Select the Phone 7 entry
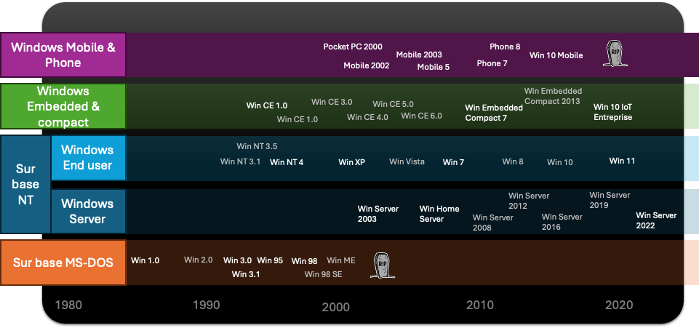The width and height of the screenshot is (699, 328). click(x=492, y=64)
